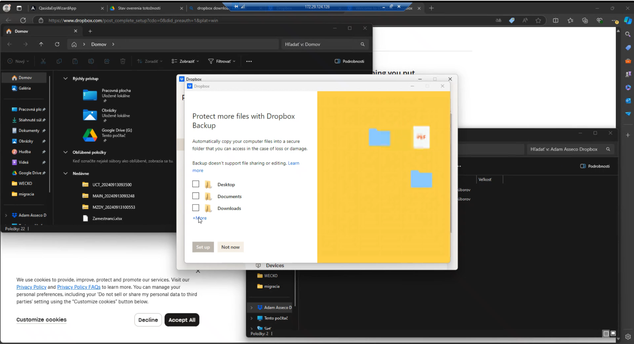The image size is (634, 344).
Task: Open the Privacy Policy FAQs link
Action: point(79,287)
